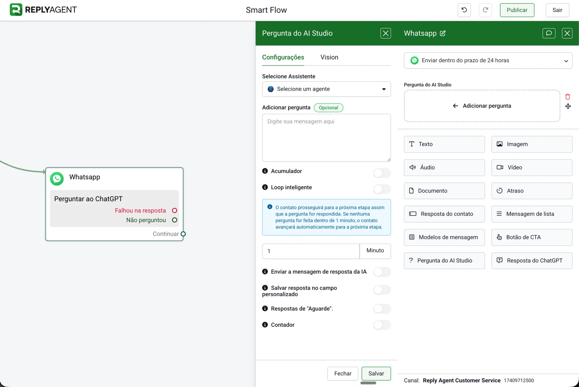
Task: Click the Perguntar ao ChatGPT node block
Action: click(x=114, y=208)
